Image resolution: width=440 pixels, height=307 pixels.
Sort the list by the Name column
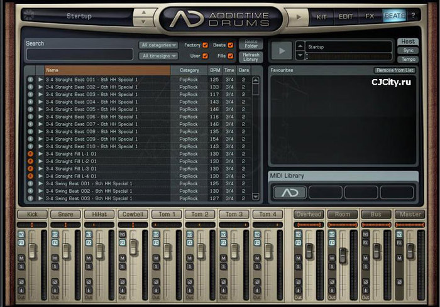[x=107, y=70]
